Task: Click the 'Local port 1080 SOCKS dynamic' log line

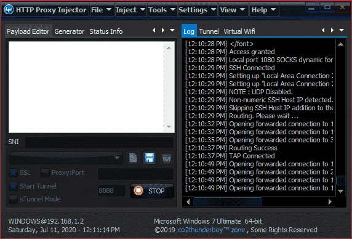Action: click(x=259, y=60)
